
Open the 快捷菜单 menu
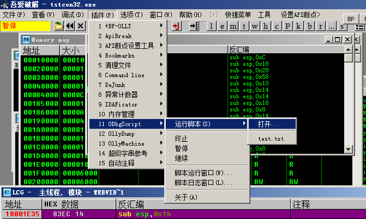tap(238, 15)
